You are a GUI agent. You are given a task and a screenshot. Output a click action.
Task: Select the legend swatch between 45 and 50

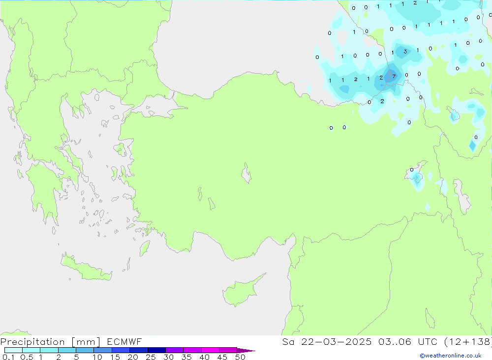(x=228, y=350)
